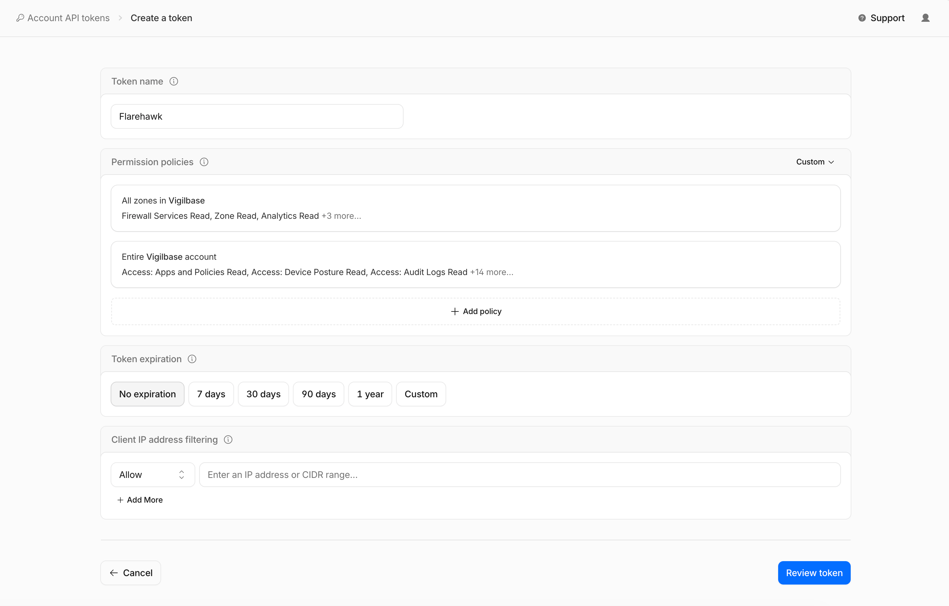Screen dimensions: 949x606
Task: Open the user profile icon
Action: (925, 18)
